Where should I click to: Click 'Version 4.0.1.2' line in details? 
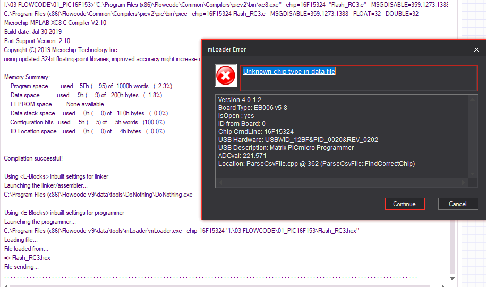(240, 100)
